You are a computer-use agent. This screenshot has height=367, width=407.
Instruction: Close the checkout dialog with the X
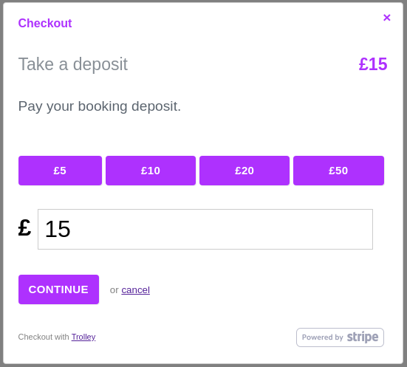[387, 18]
